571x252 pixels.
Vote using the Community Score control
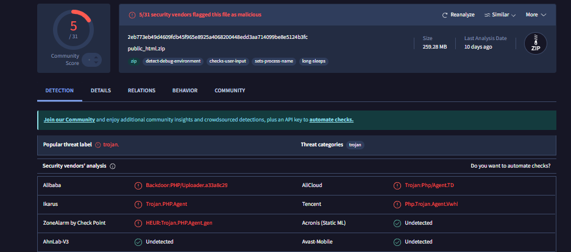[92, 60]
